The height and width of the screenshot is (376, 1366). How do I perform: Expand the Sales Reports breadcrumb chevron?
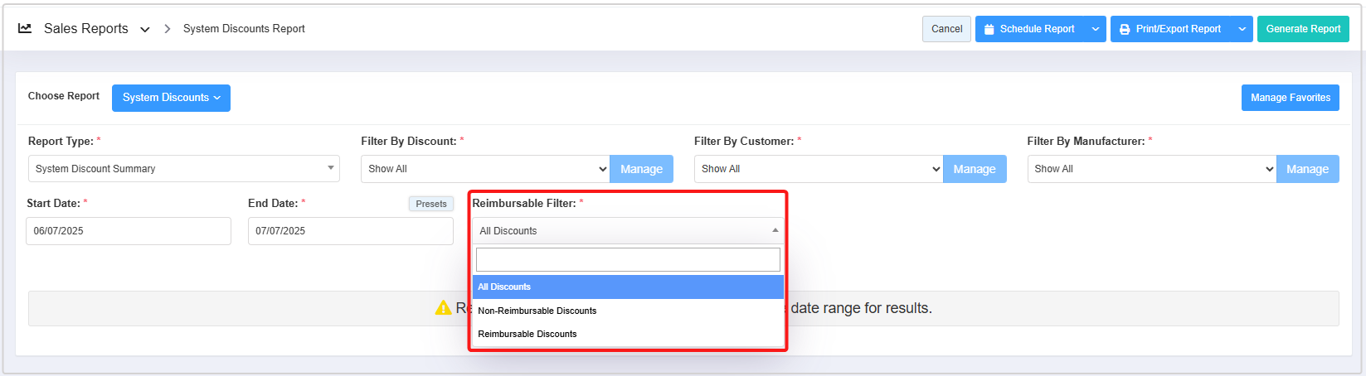pos(145,29)
